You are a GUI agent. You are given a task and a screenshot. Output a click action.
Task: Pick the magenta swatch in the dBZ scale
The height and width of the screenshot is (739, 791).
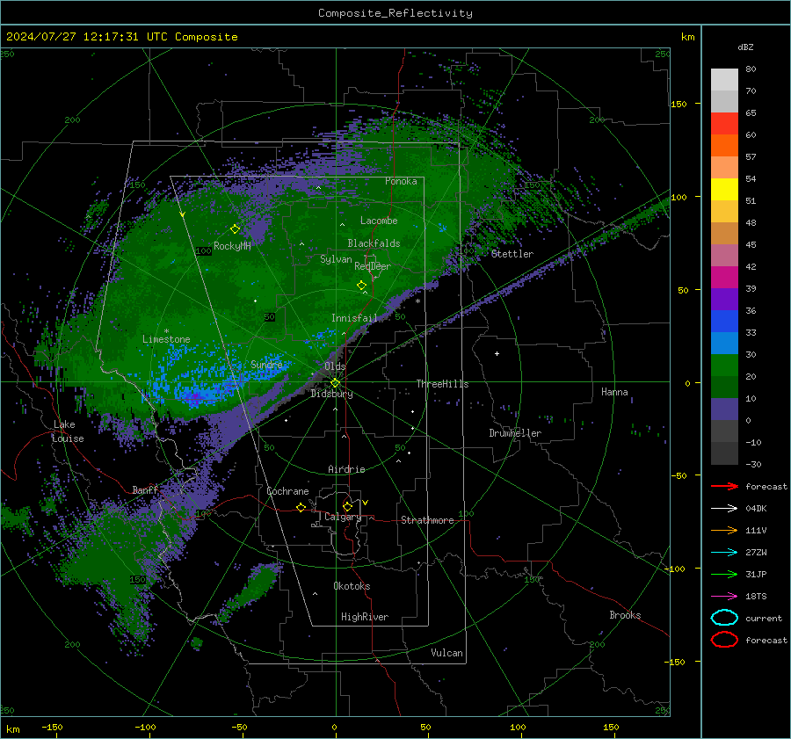[724, 278]
